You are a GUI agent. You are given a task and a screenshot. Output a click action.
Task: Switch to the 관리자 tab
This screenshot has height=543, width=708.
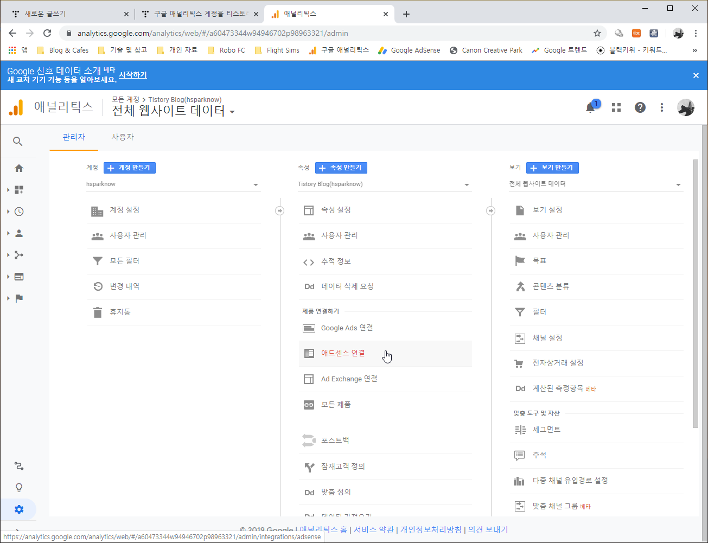pos(74,137)
